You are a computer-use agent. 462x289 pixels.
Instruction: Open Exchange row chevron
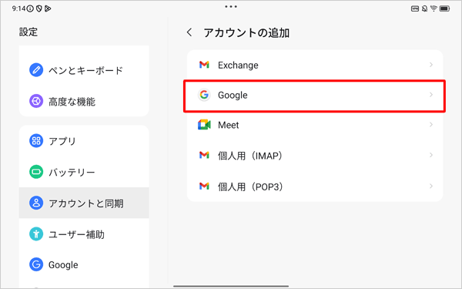pyautogui.click(x=431, y=65)
